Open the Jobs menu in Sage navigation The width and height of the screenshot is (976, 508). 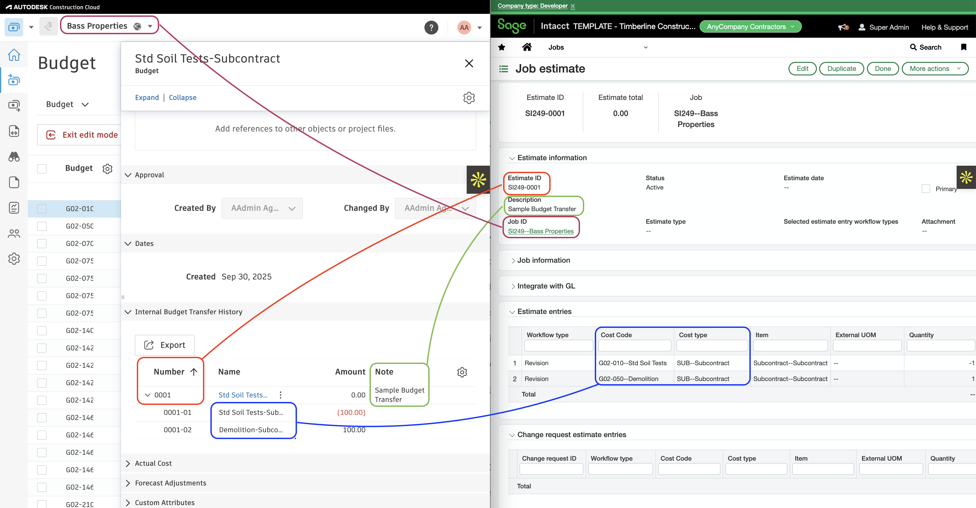[x=556, y=47]
